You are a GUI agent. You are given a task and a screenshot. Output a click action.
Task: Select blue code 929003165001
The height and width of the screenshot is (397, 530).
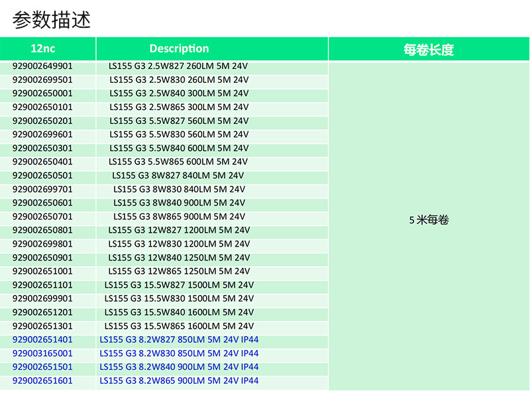pos(42,353)
